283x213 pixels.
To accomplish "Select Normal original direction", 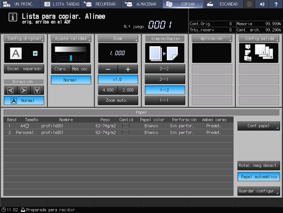I will [x=24, y=100].
